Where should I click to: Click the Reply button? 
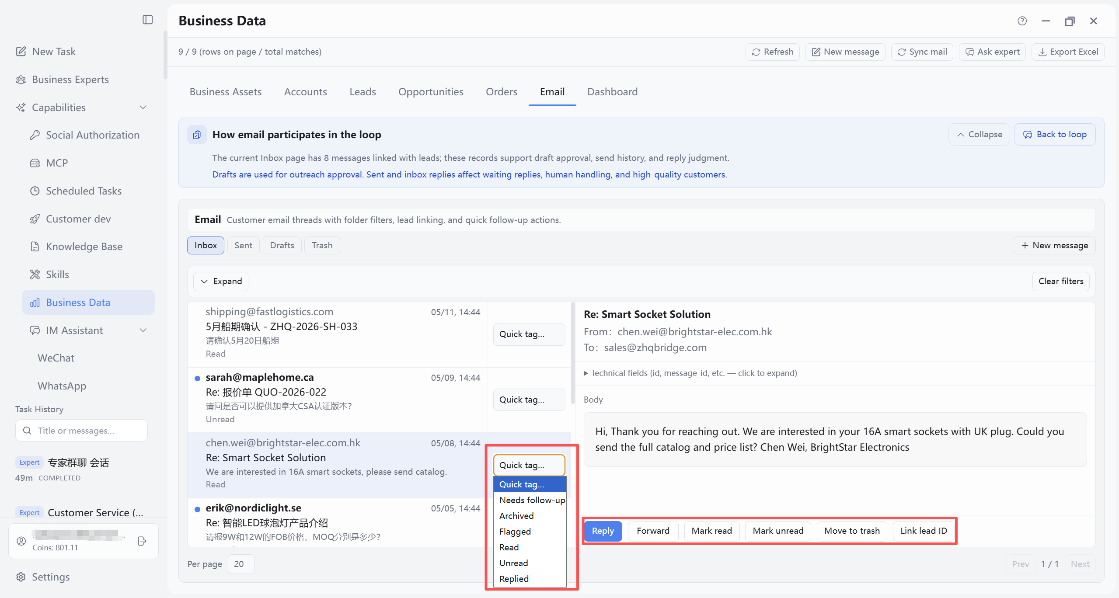[603, 531]
